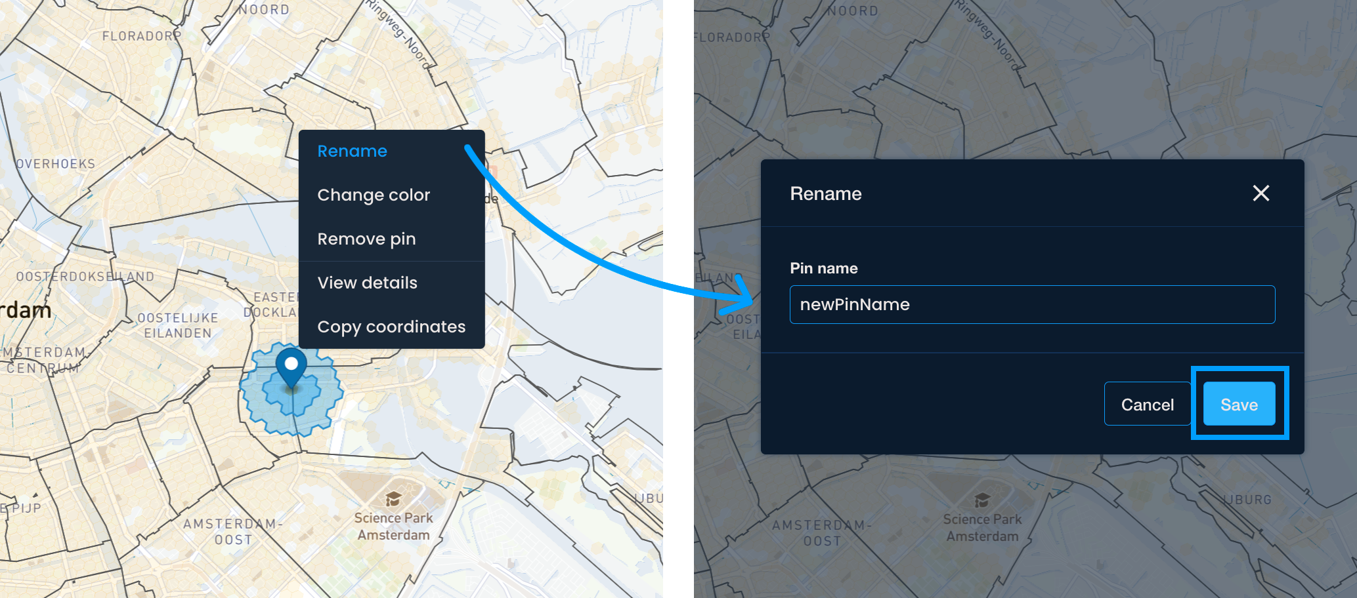The height and width of the screenshot is (598, 1357).
Task: Click the "FLORADORP" label on left map
Action: [x=141, y=36]
